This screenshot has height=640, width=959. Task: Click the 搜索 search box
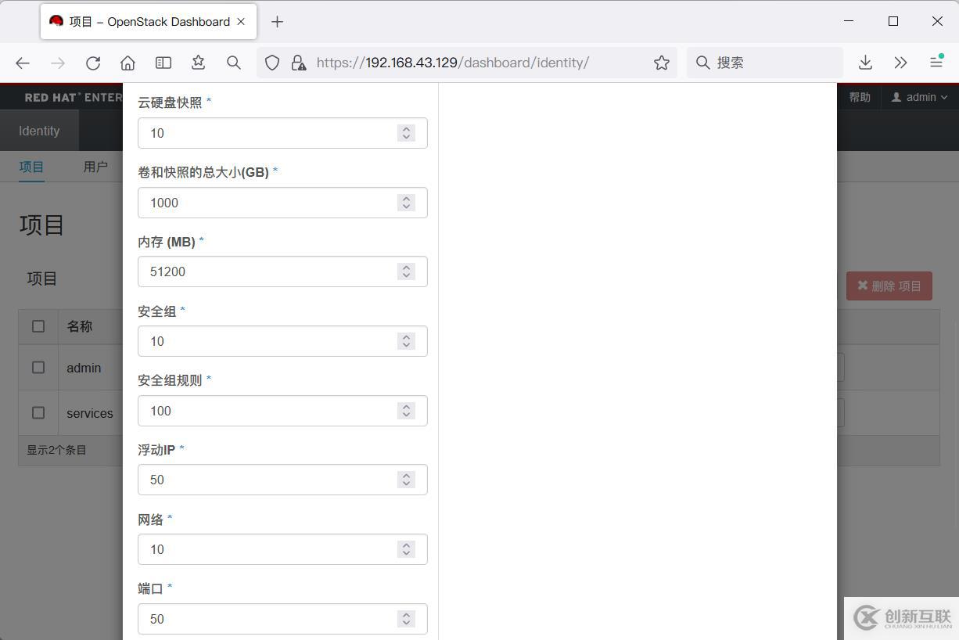[x=765, y=63]
